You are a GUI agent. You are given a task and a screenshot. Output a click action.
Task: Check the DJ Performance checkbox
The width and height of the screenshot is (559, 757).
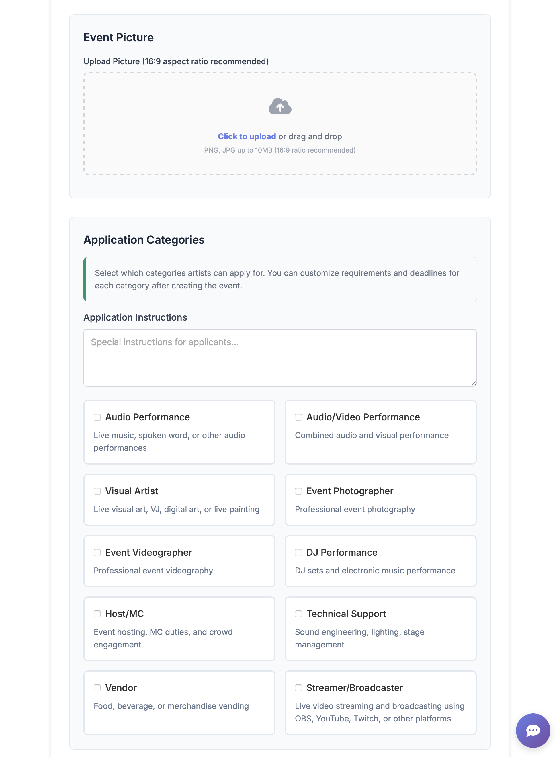click(298, 553)
